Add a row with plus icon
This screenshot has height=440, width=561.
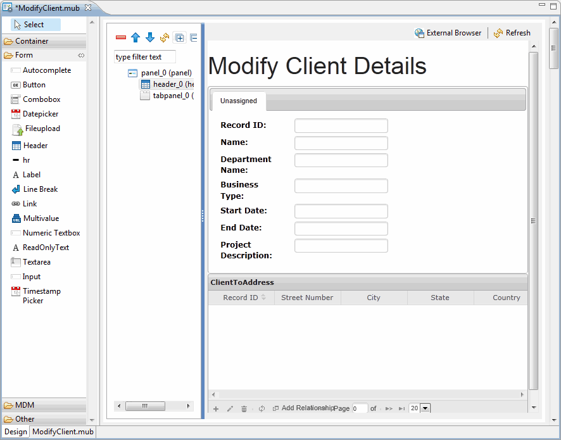216,408
